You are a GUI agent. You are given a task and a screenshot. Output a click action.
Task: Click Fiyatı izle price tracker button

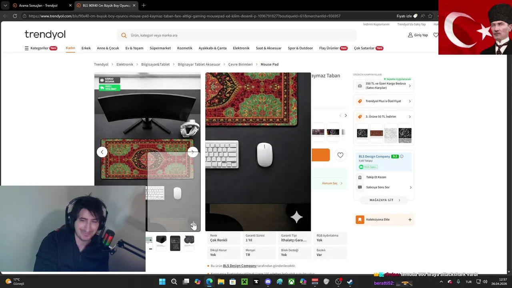[x=407, y=16]
